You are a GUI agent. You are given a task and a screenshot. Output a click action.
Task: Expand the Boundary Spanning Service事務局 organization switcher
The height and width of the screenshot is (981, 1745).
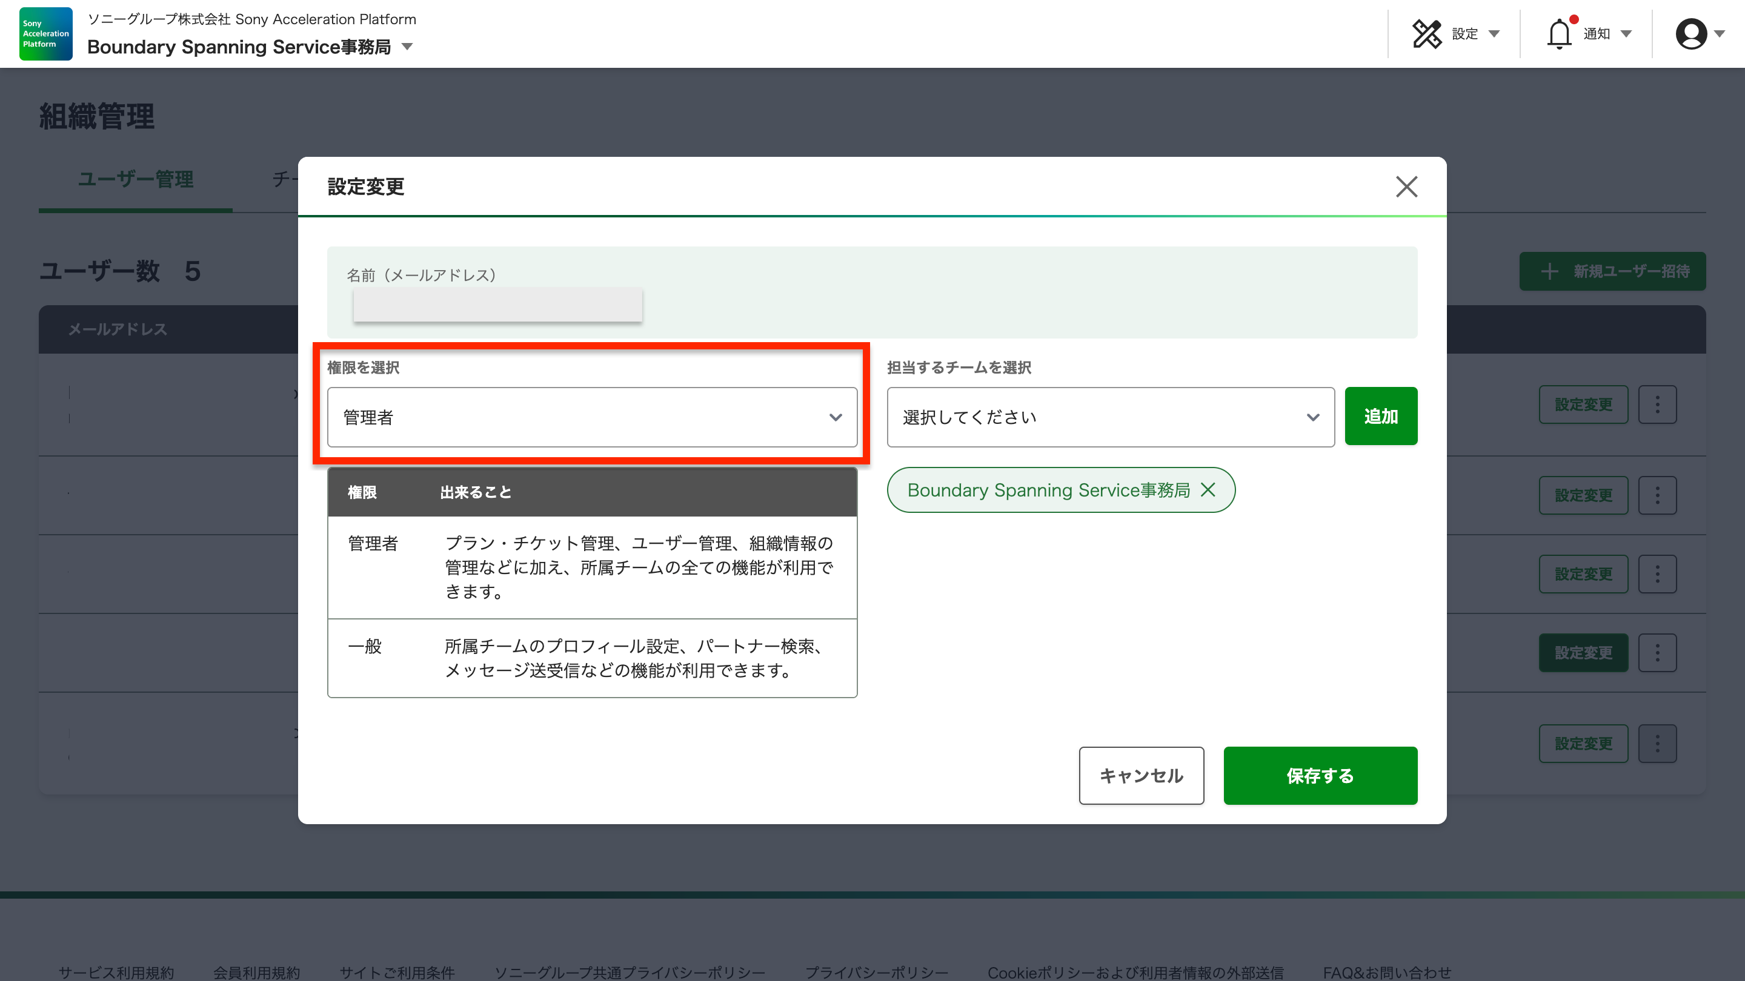point(407,47)
